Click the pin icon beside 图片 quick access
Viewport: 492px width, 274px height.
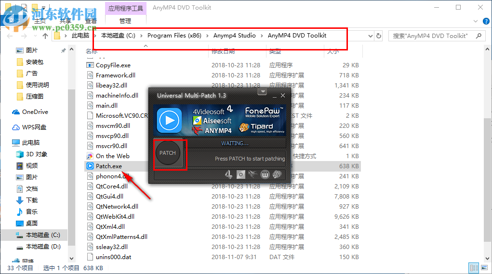click(64, 50)
